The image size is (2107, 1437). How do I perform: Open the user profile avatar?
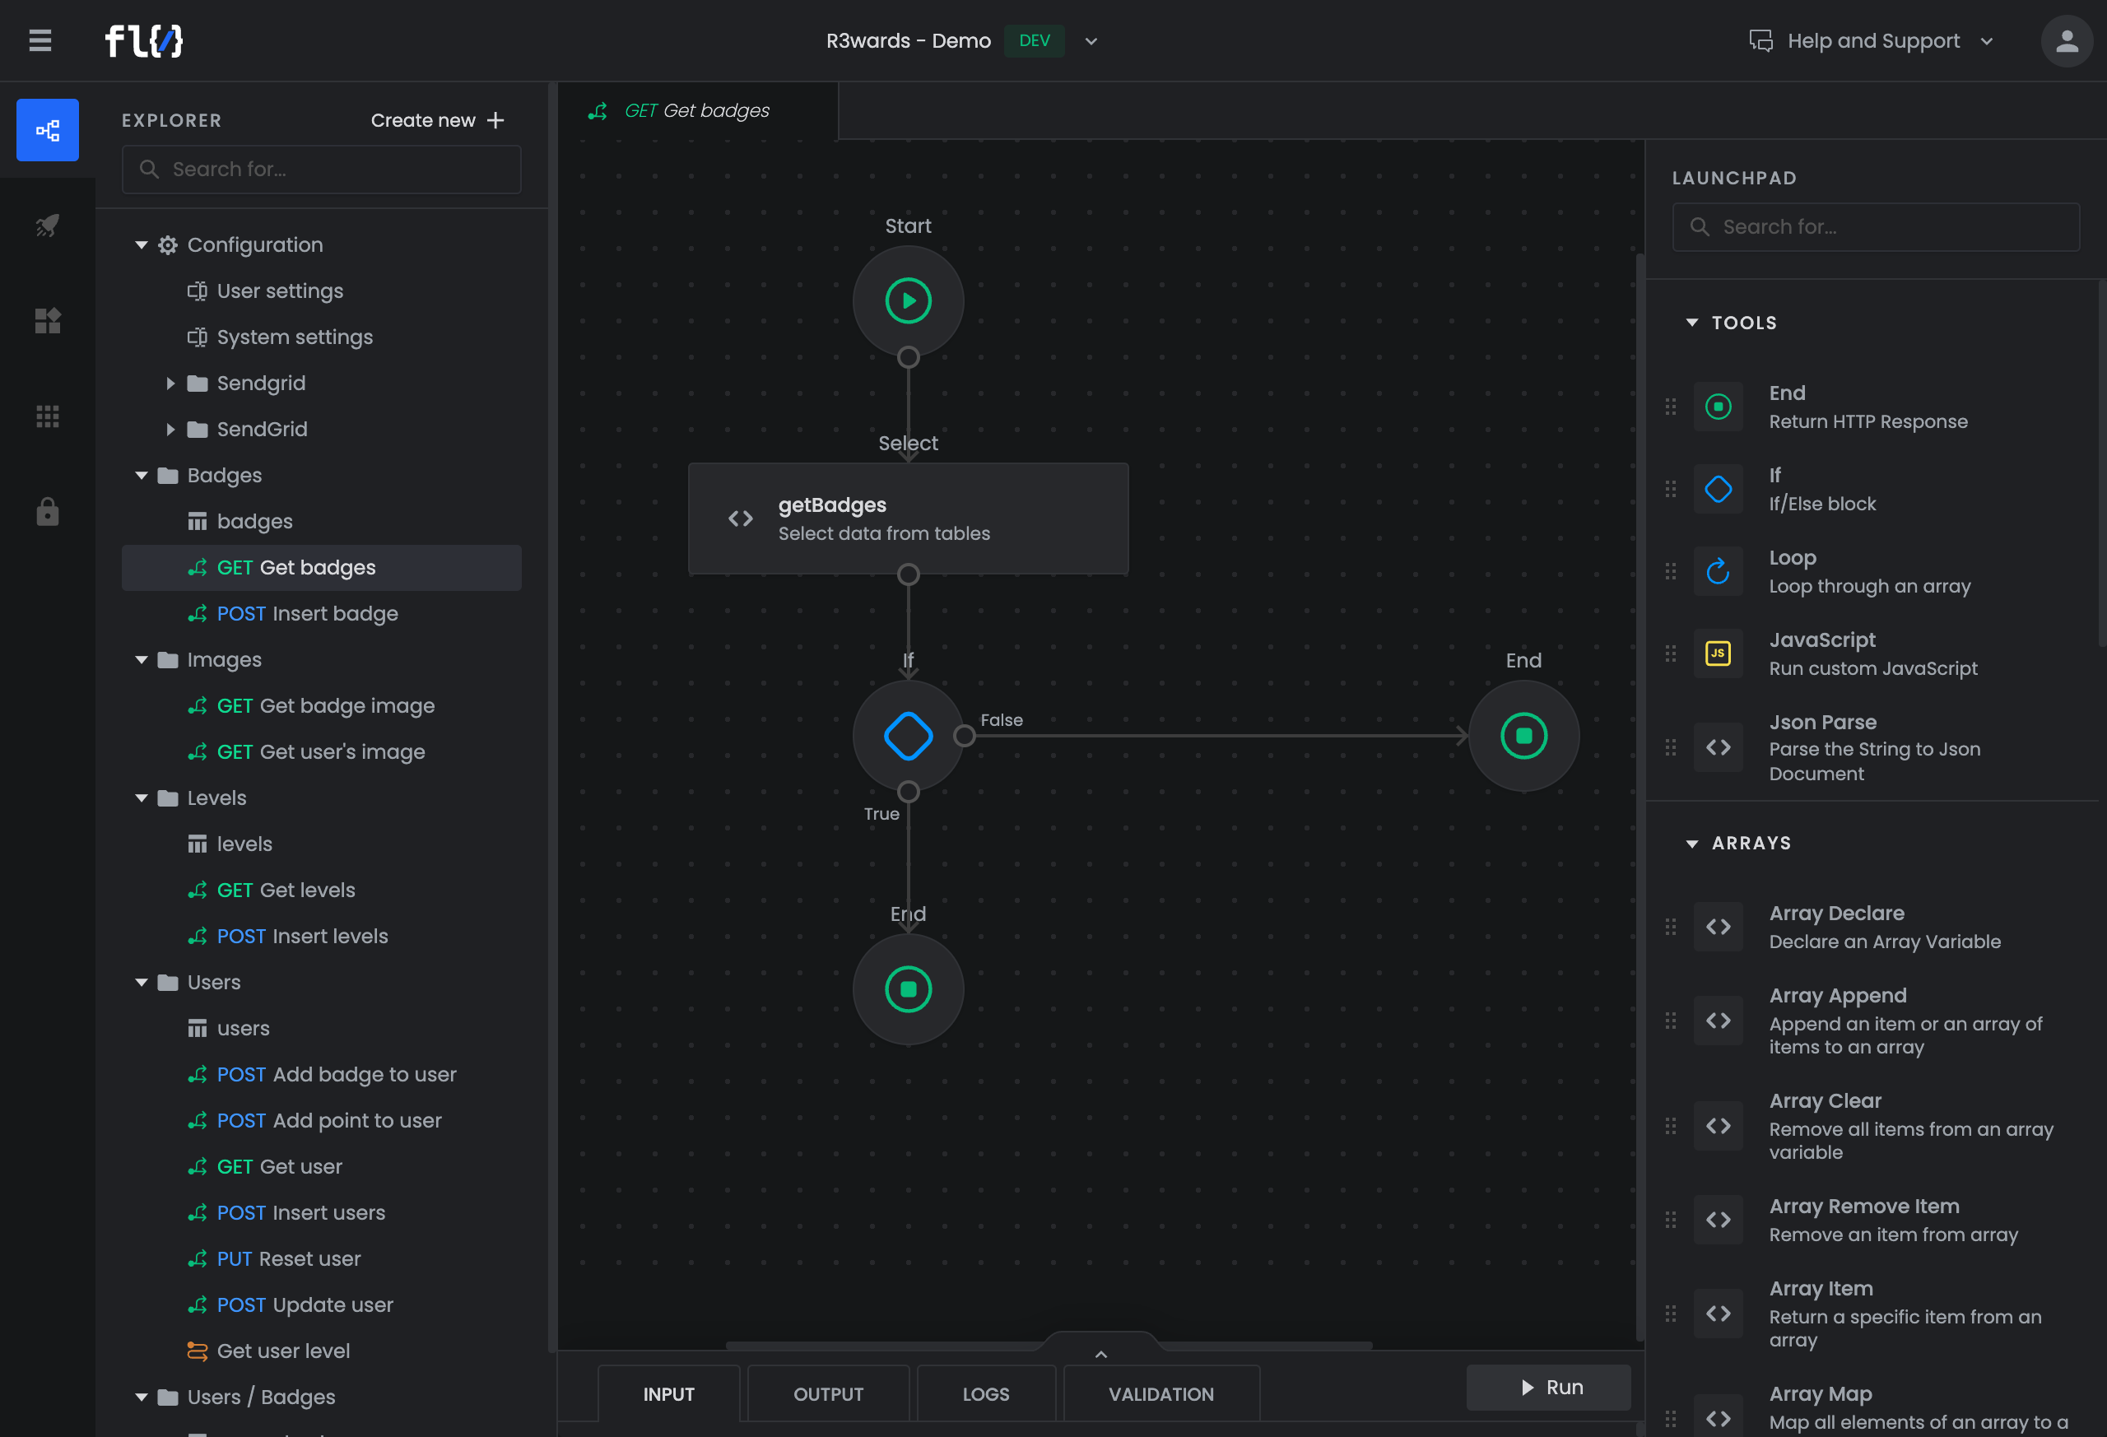[x=2066, y=41]
